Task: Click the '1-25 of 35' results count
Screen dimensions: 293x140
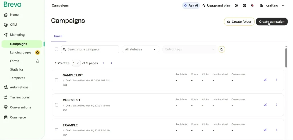Action: pyautogui.click(x=62, y=63)
